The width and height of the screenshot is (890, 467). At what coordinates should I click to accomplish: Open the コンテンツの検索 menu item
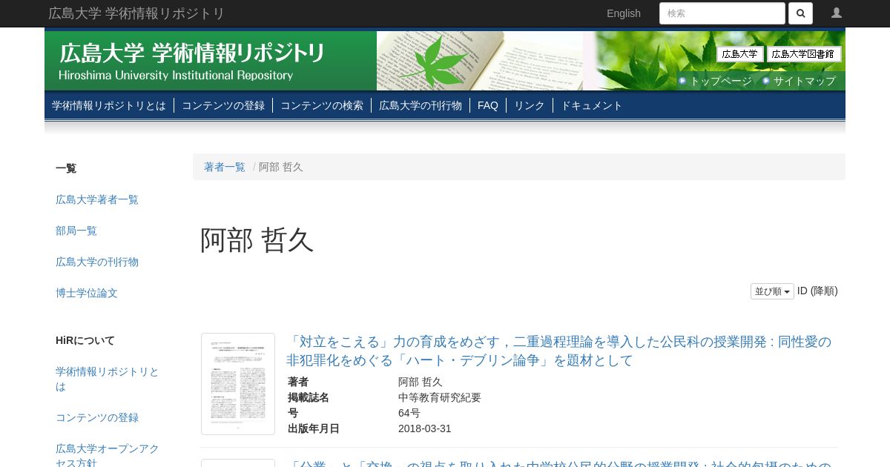322,105
